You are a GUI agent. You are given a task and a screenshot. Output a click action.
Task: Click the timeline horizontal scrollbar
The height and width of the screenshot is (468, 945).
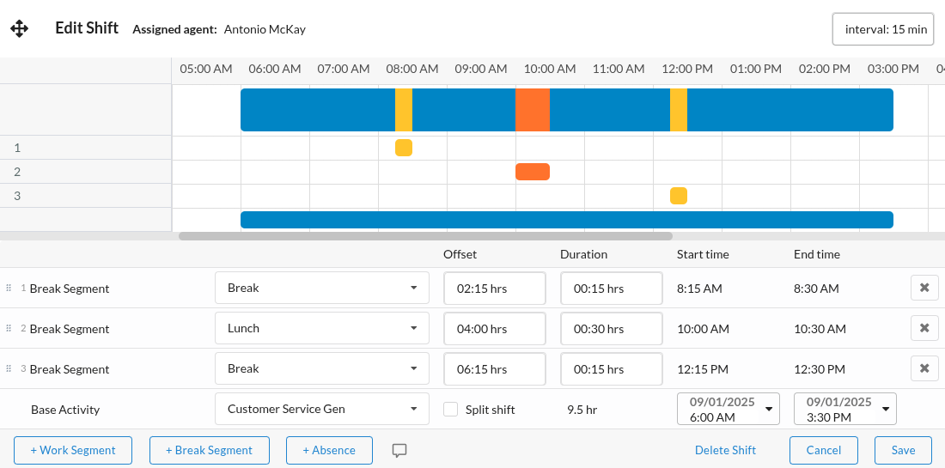(425, 236)
